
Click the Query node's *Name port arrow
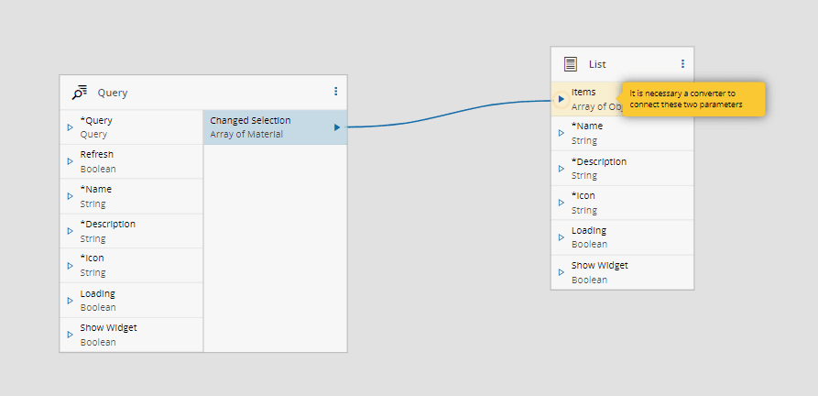pyautogui.click(x=71, y=196)
